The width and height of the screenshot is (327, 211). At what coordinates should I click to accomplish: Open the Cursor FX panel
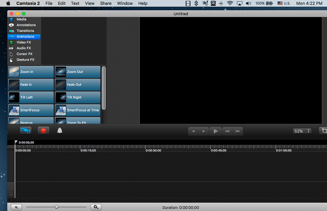(24, 54)
